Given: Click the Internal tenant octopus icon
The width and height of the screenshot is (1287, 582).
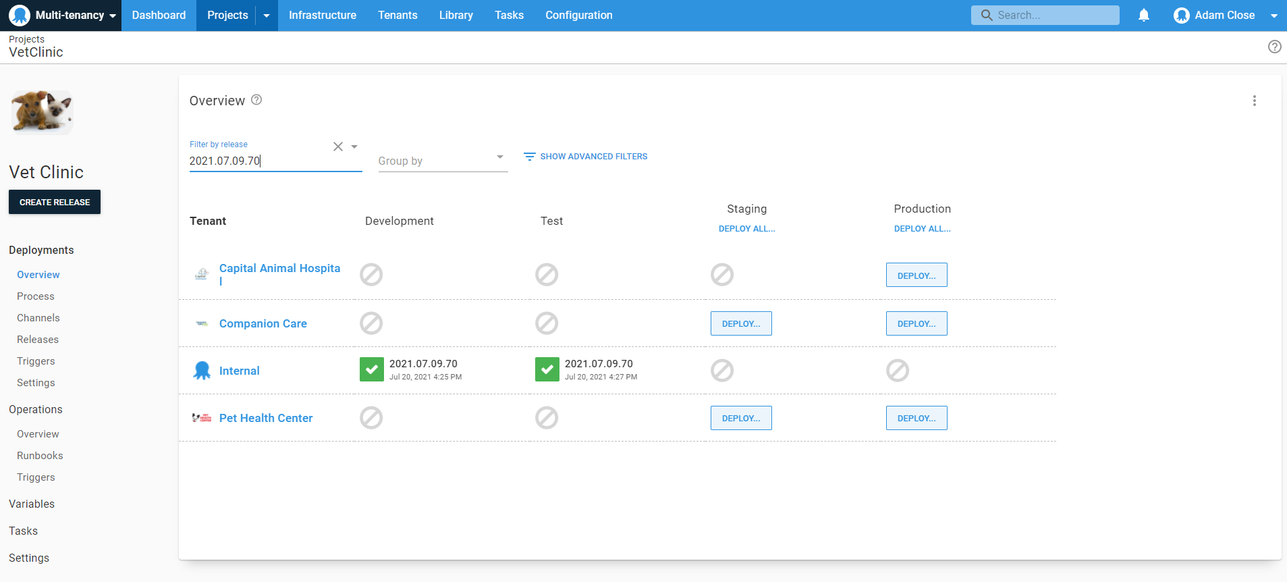Looking at the screenshot, I should 202,371.
